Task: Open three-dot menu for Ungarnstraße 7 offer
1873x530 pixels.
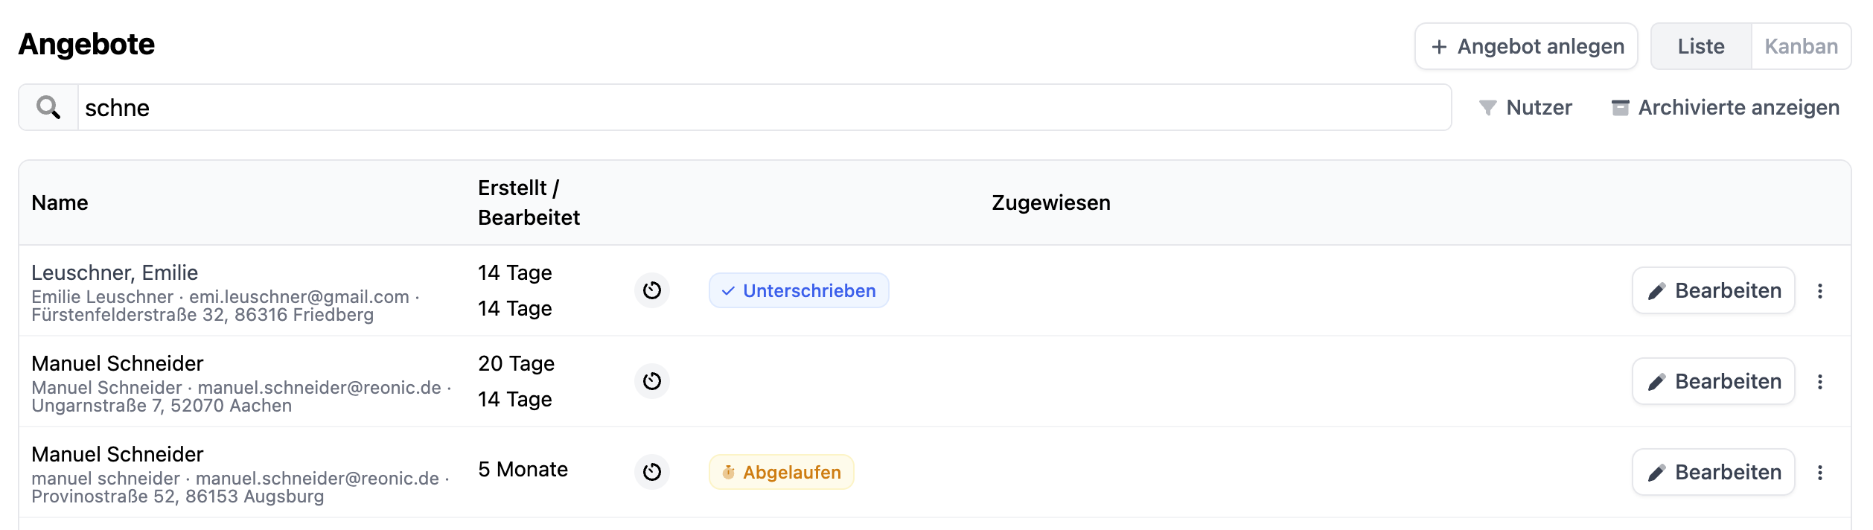Action: tap(1820, 382)
